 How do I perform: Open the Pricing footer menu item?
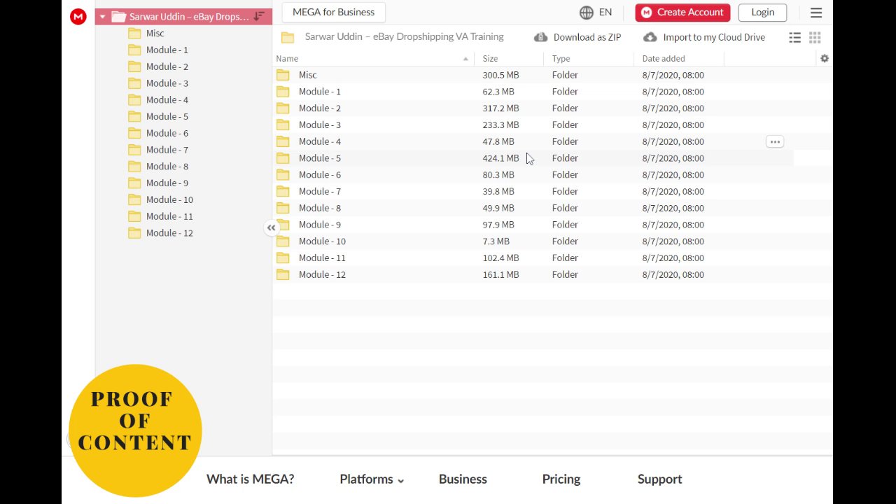coord(561,479)
